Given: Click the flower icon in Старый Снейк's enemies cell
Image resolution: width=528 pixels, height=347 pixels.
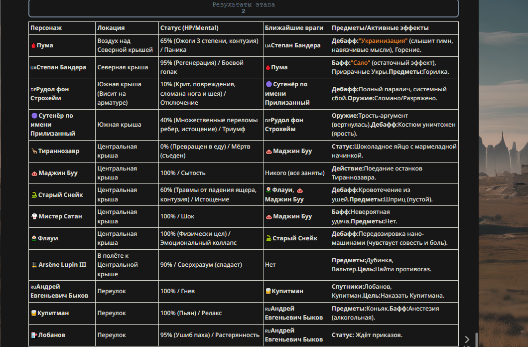Looking at the screenshot, I should [x=268, y=190].
